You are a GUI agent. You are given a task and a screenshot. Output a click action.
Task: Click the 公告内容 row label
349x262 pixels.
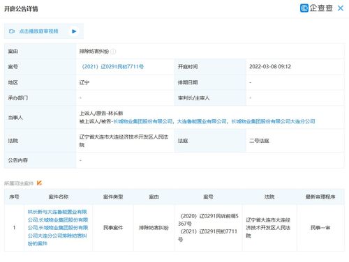pyautogui.click(x=18, y=160)
